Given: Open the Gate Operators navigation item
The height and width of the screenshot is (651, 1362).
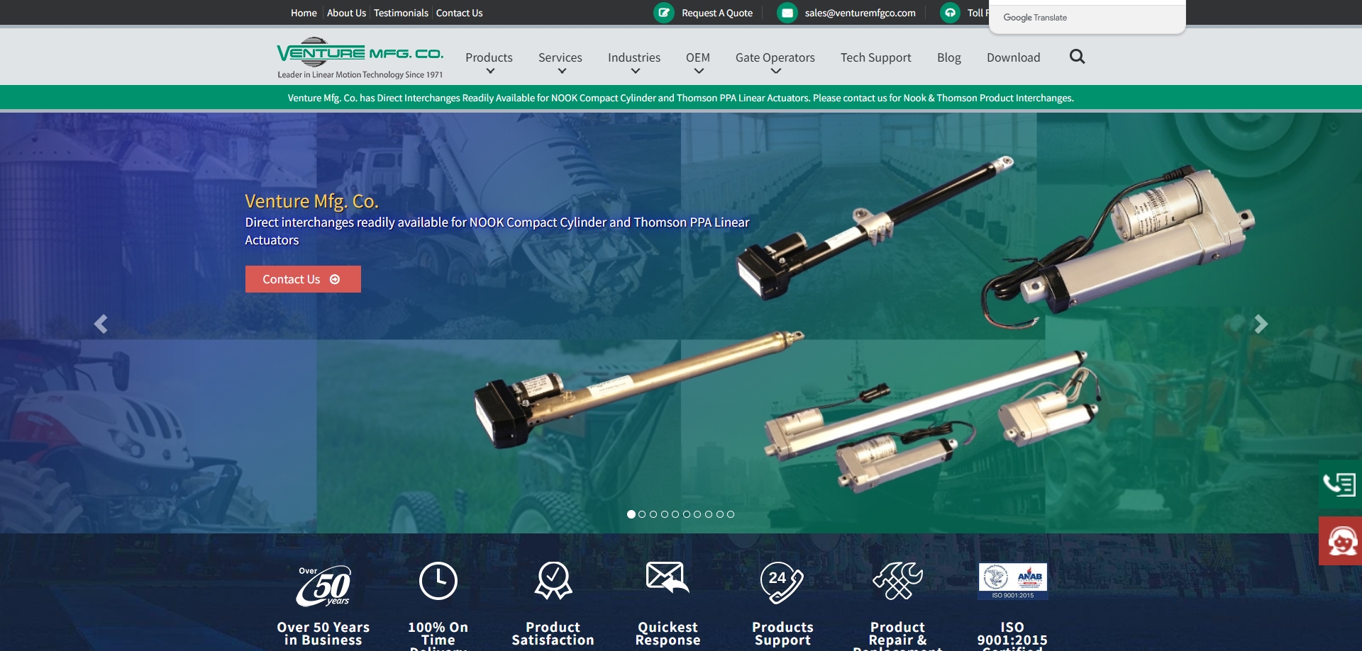Looking at the screenshot, I should point(775,57).
